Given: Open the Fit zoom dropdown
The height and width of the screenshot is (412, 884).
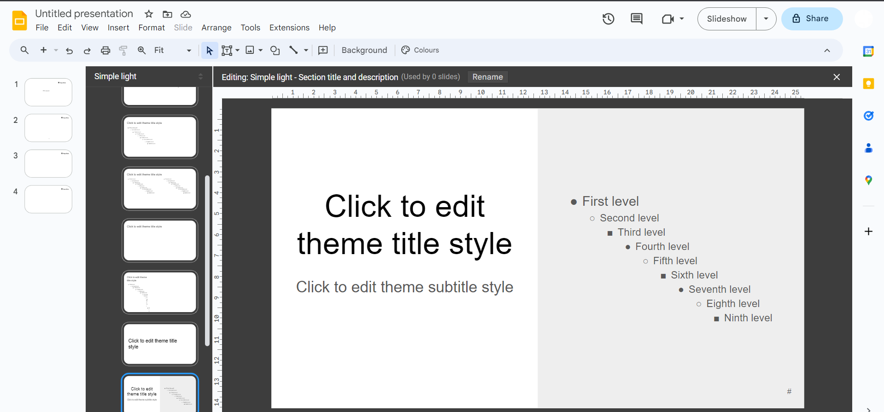Looking at the screenshot, I should click(172, 51).
